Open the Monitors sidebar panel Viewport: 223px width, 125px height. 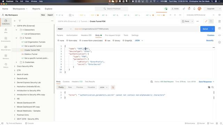pyautogui.click(x=6, y=57)
